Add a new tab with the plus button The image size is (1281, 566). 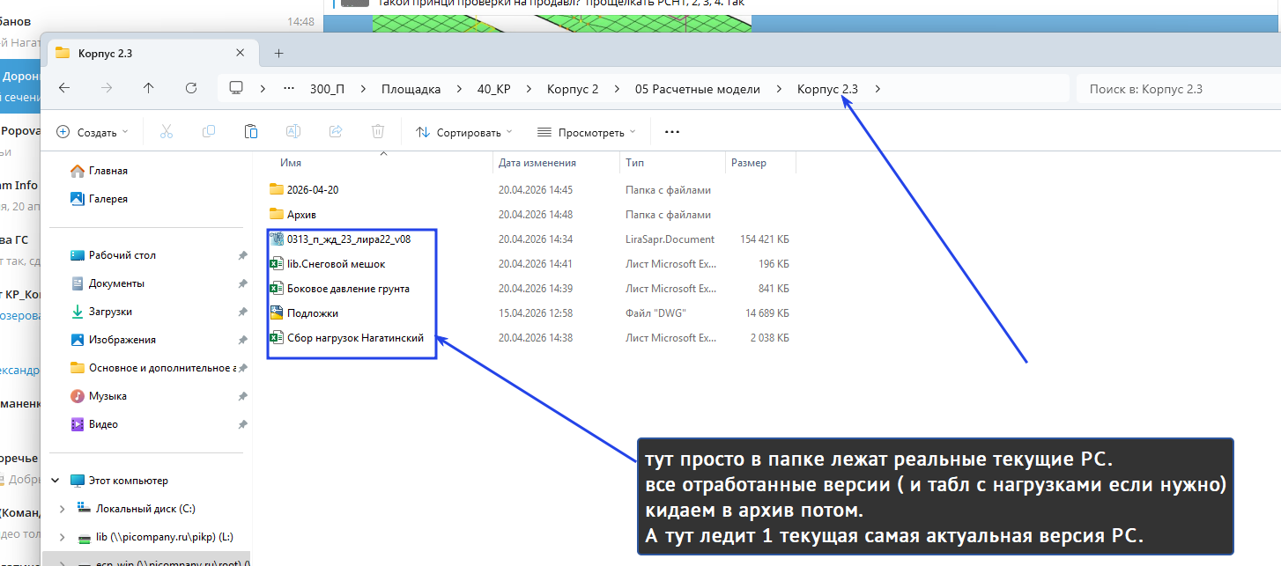pyautogui.click(x=278, y=53)
